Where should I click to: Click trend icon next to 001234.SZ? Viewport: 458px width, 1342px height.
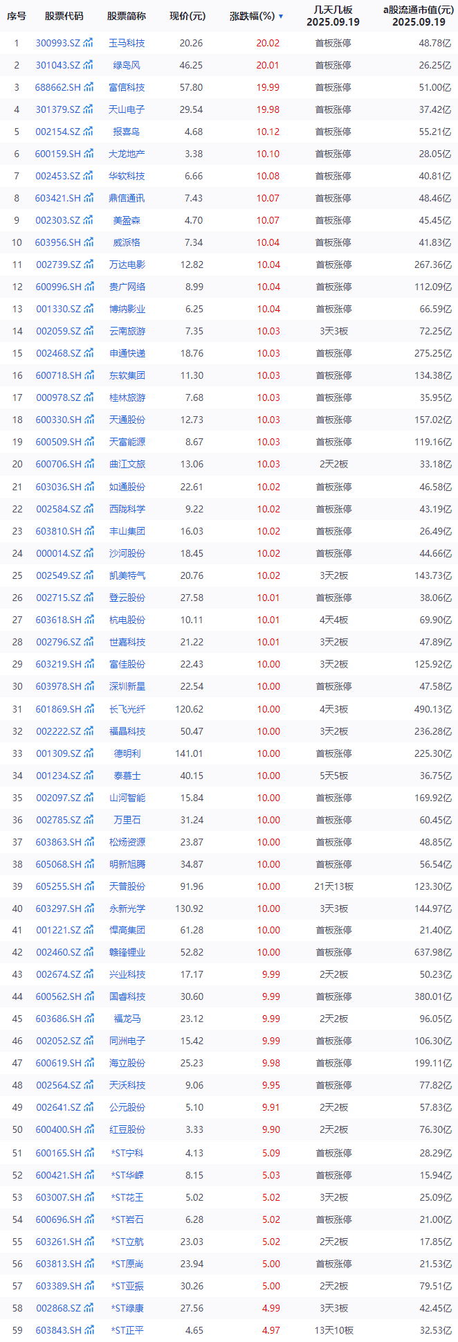[89, 776]
